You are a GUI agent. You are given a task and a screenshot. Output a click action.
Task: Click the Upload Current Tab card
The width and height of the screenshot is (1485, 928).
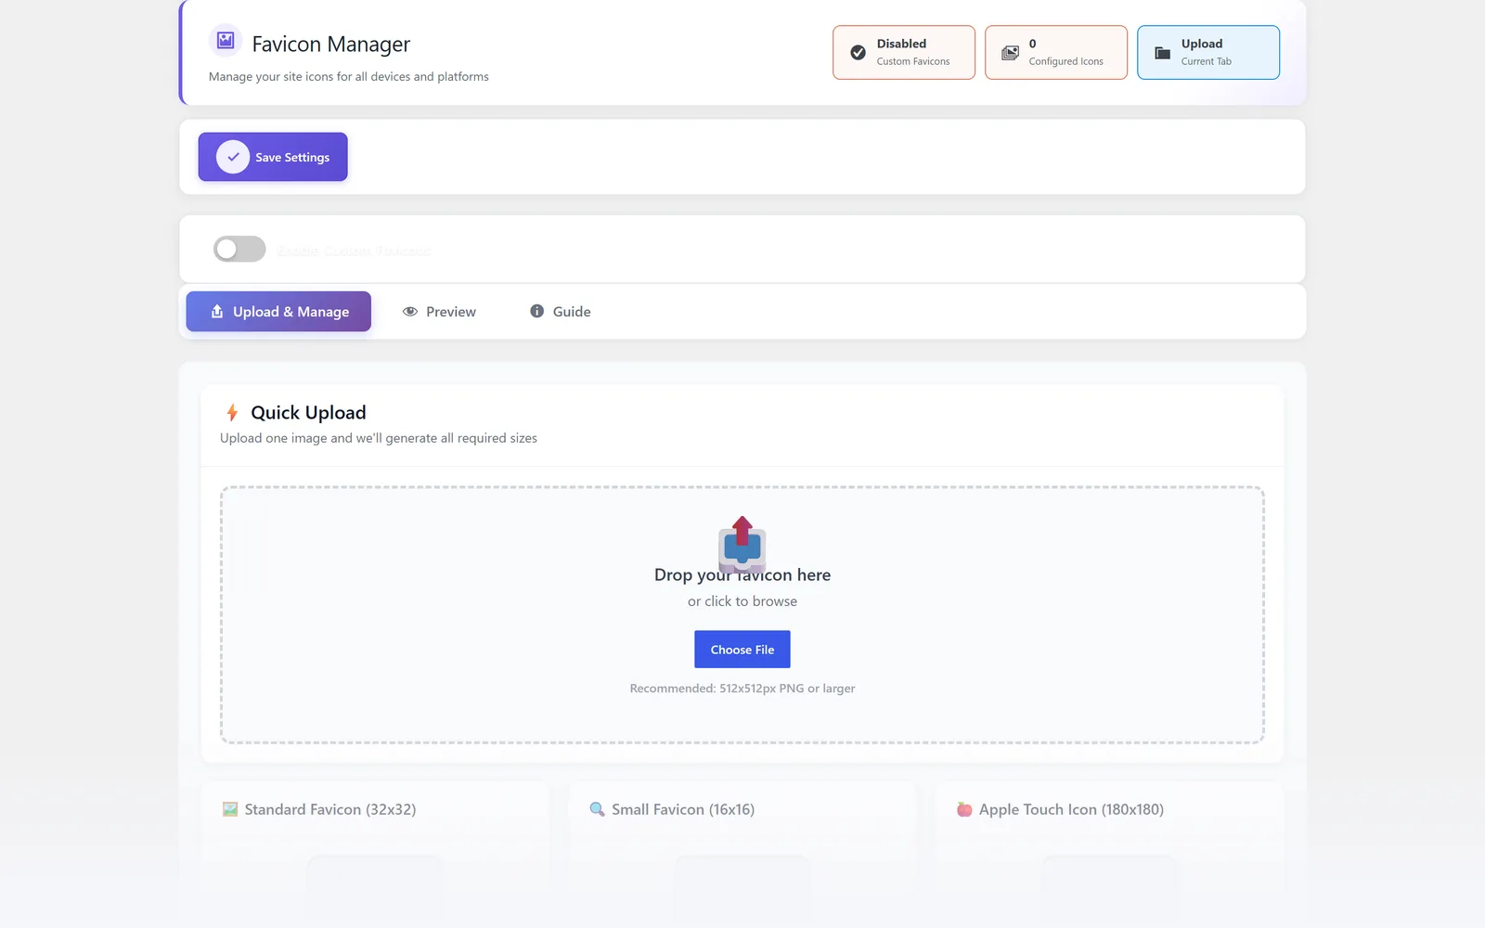[x=1208, y=52]
